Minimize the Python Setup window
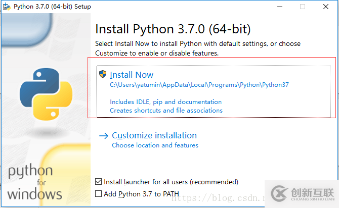339x208 pixels. (x=278, y=7)
